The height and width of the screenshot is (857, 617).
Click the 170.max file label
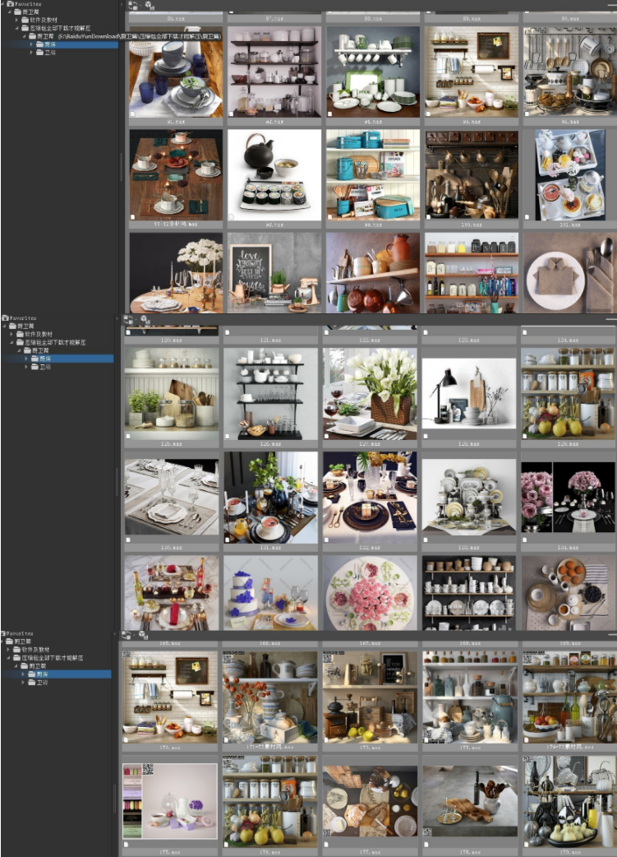[x=170, y=747]
